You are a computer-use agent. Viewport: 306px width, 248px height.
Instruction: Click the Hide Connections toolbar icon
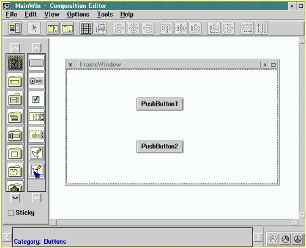(x=67, y=28)
